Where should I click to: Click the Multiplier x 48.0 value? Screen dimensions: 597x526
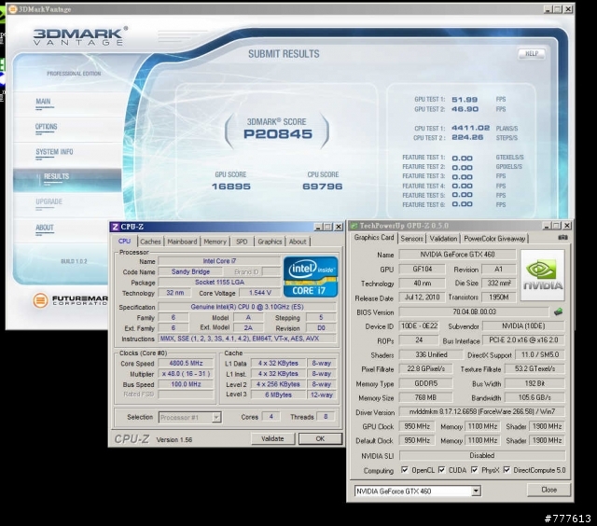(186, 374)
